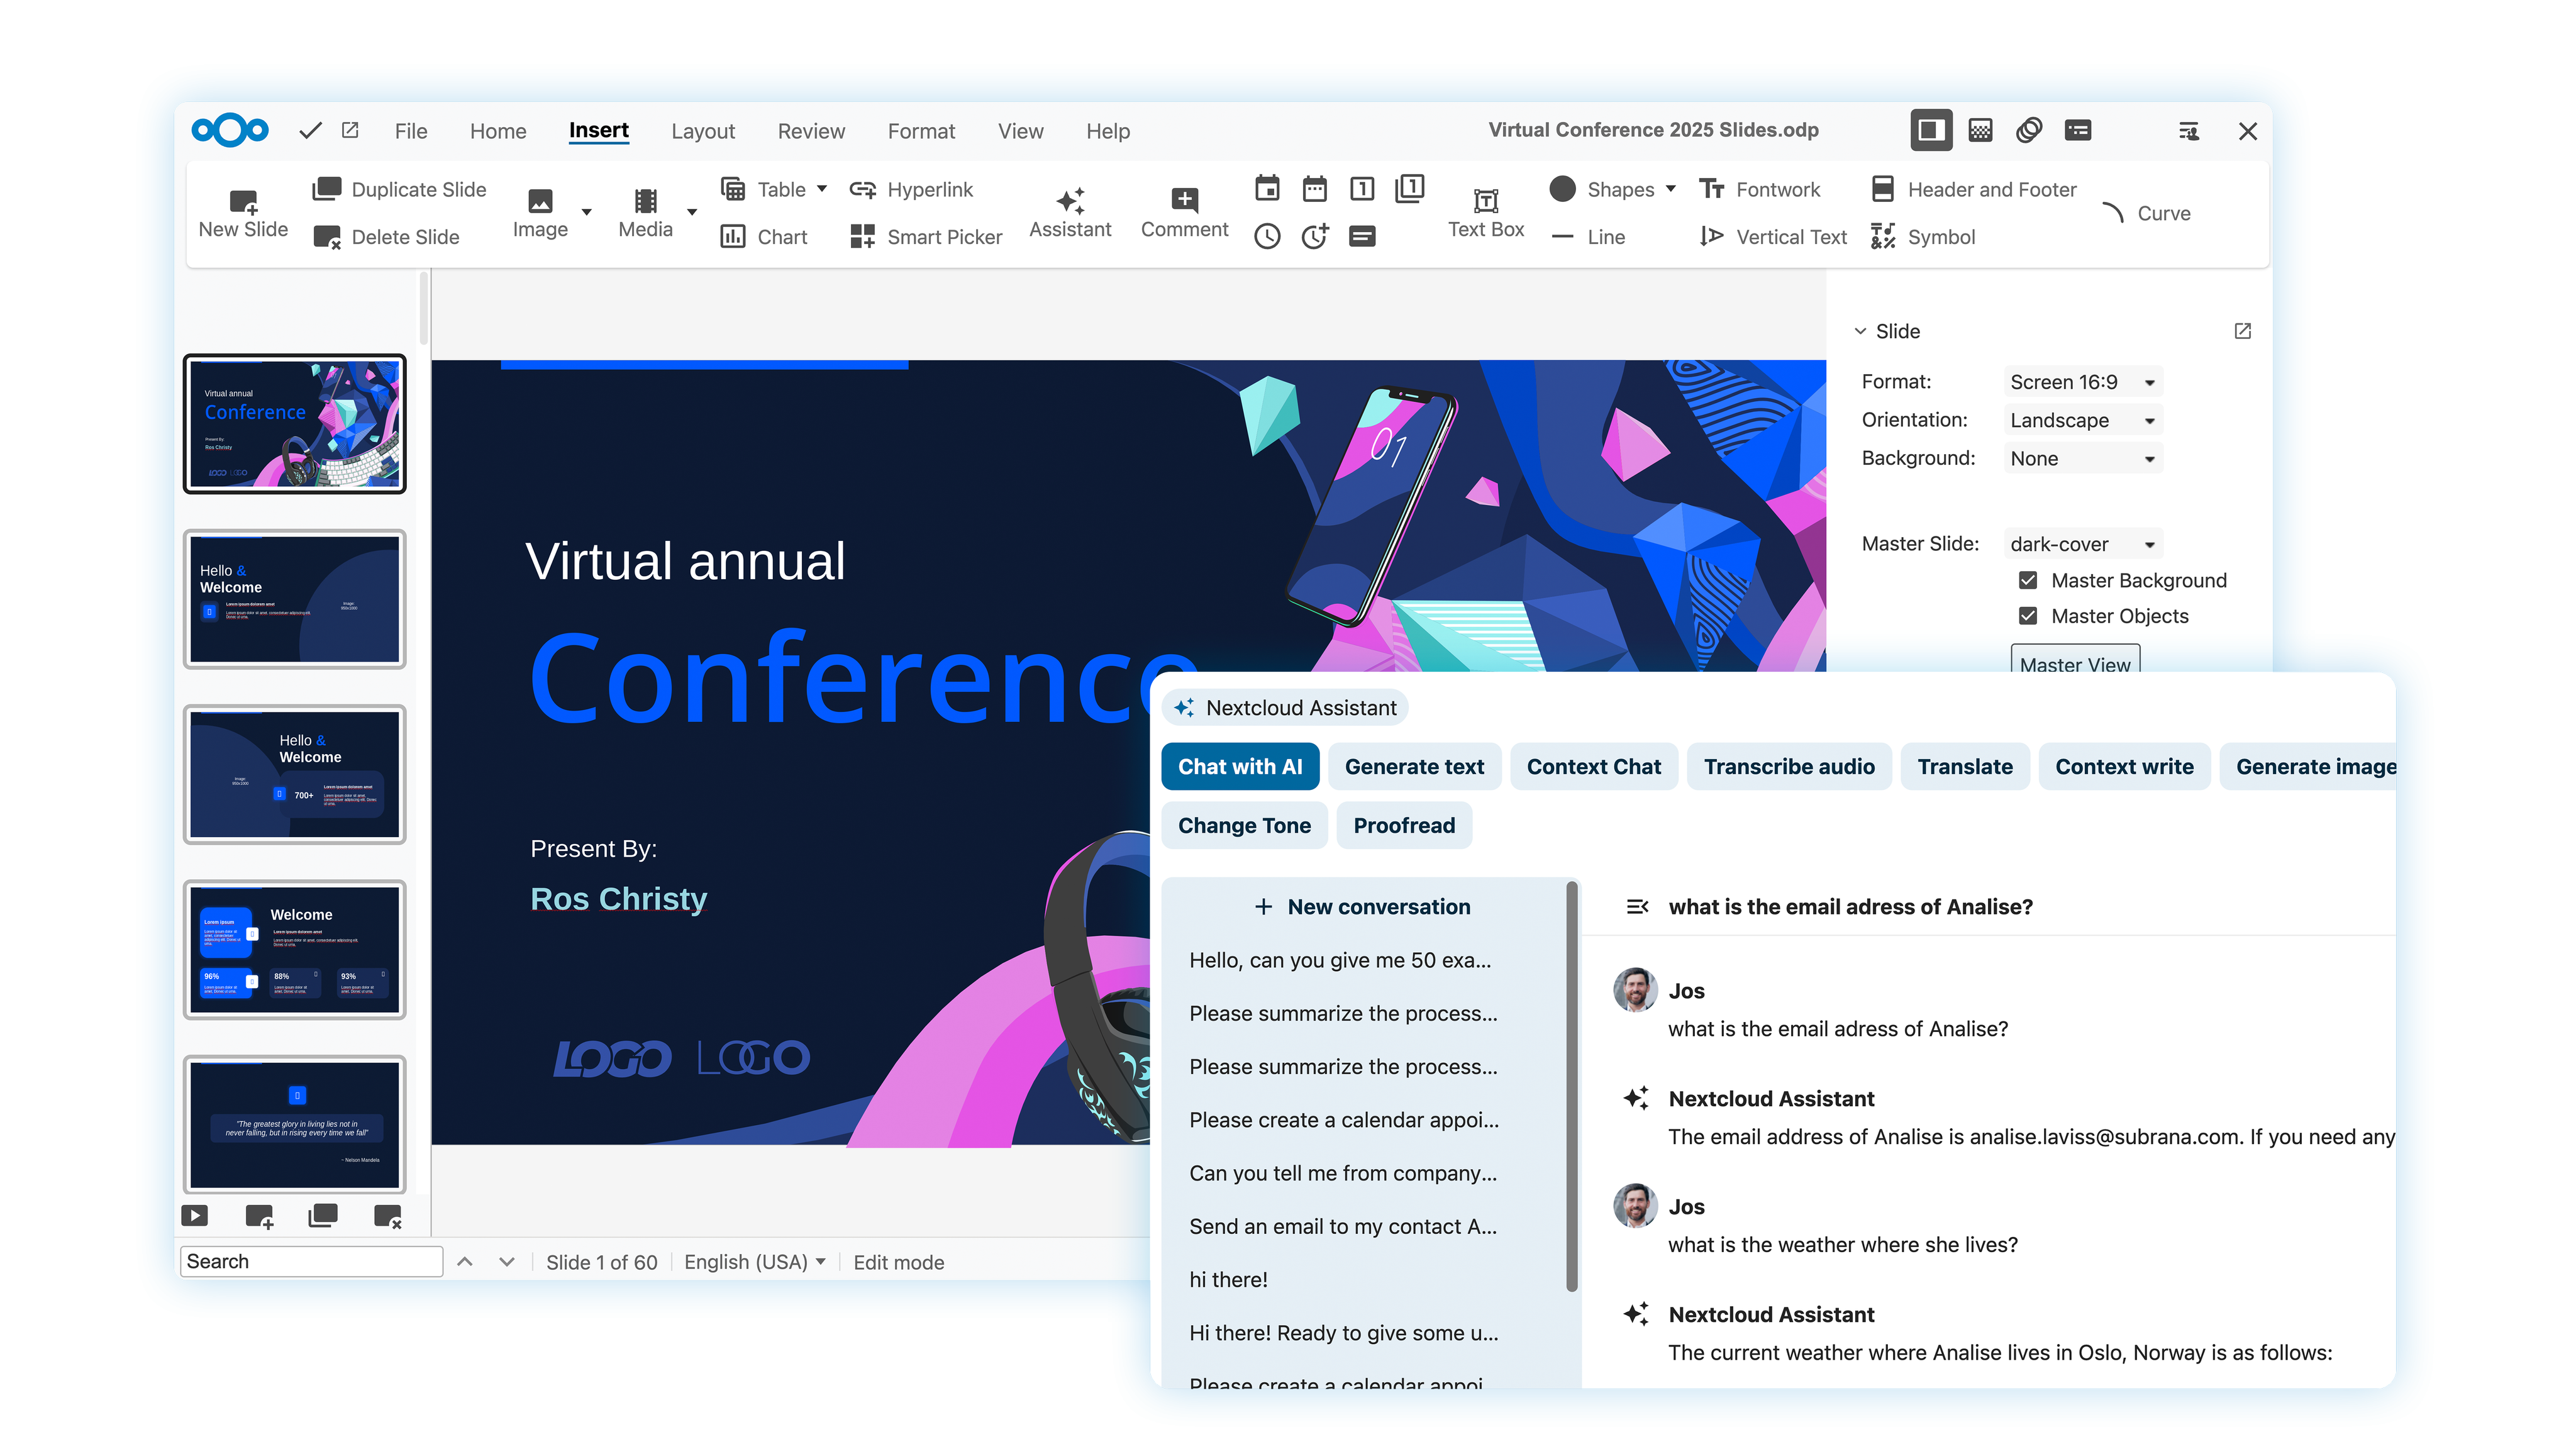Click the slide number icon in the ribbon
The width and height of the screenshot is (2576, 1449).
click(1362, 188)
